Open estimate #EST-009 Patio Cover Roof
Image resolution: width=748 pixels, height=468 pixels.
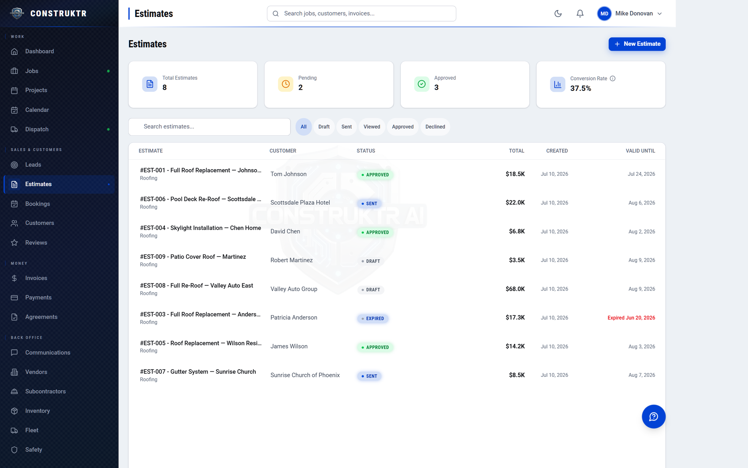coord(193,257)
